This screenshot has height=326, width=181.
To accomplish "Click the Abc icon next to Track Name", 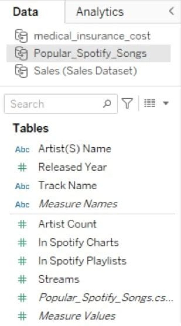I will [22, 186].
